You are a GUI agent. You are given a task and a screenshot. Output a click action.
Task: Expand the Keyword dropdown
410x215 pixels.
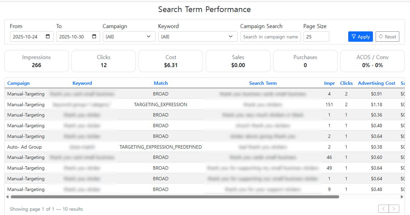tap(198, 37)
